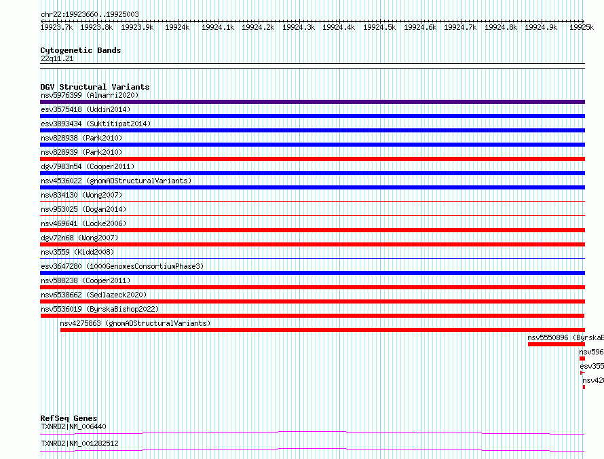Select the 22q11.21 cytogenetic band label

[57, 58]
